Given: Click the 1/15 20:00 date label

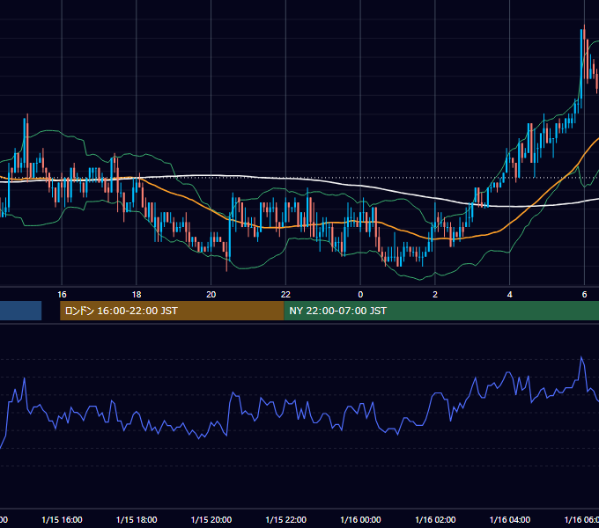Looking at the screenshot, I should coord(211,519).
